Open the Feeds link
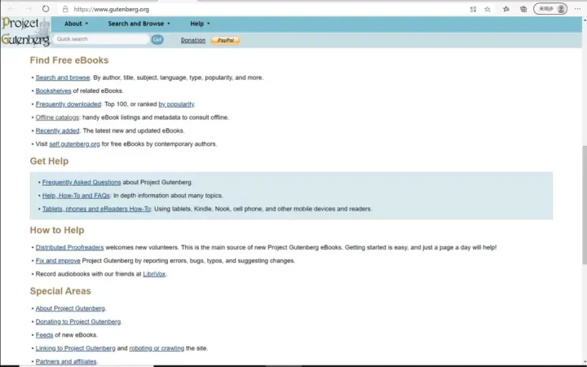 (x=44, y=335)
